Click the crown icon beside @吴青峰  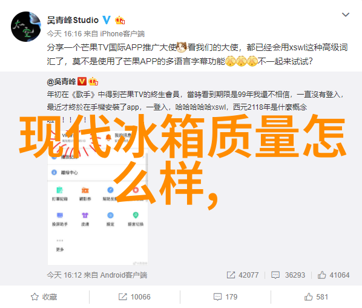click(93, 81)
